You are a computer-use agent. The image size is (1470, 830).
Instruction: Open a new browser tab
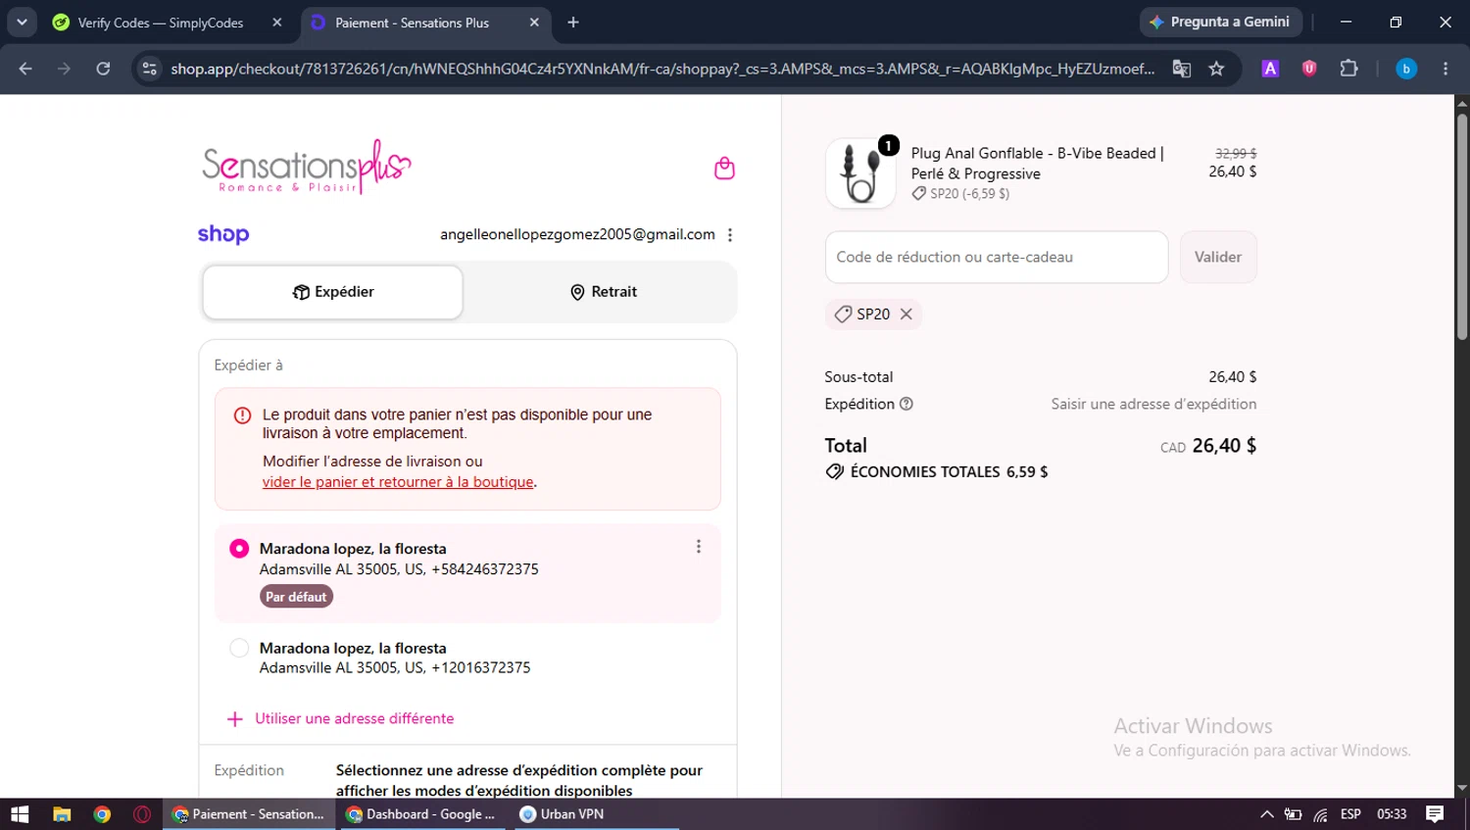coord(573,23)
